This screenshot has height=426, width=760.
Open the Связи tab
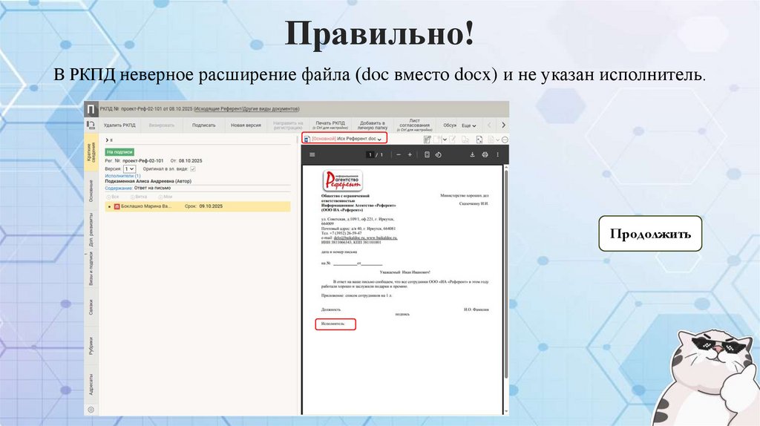tap(91, 307)
